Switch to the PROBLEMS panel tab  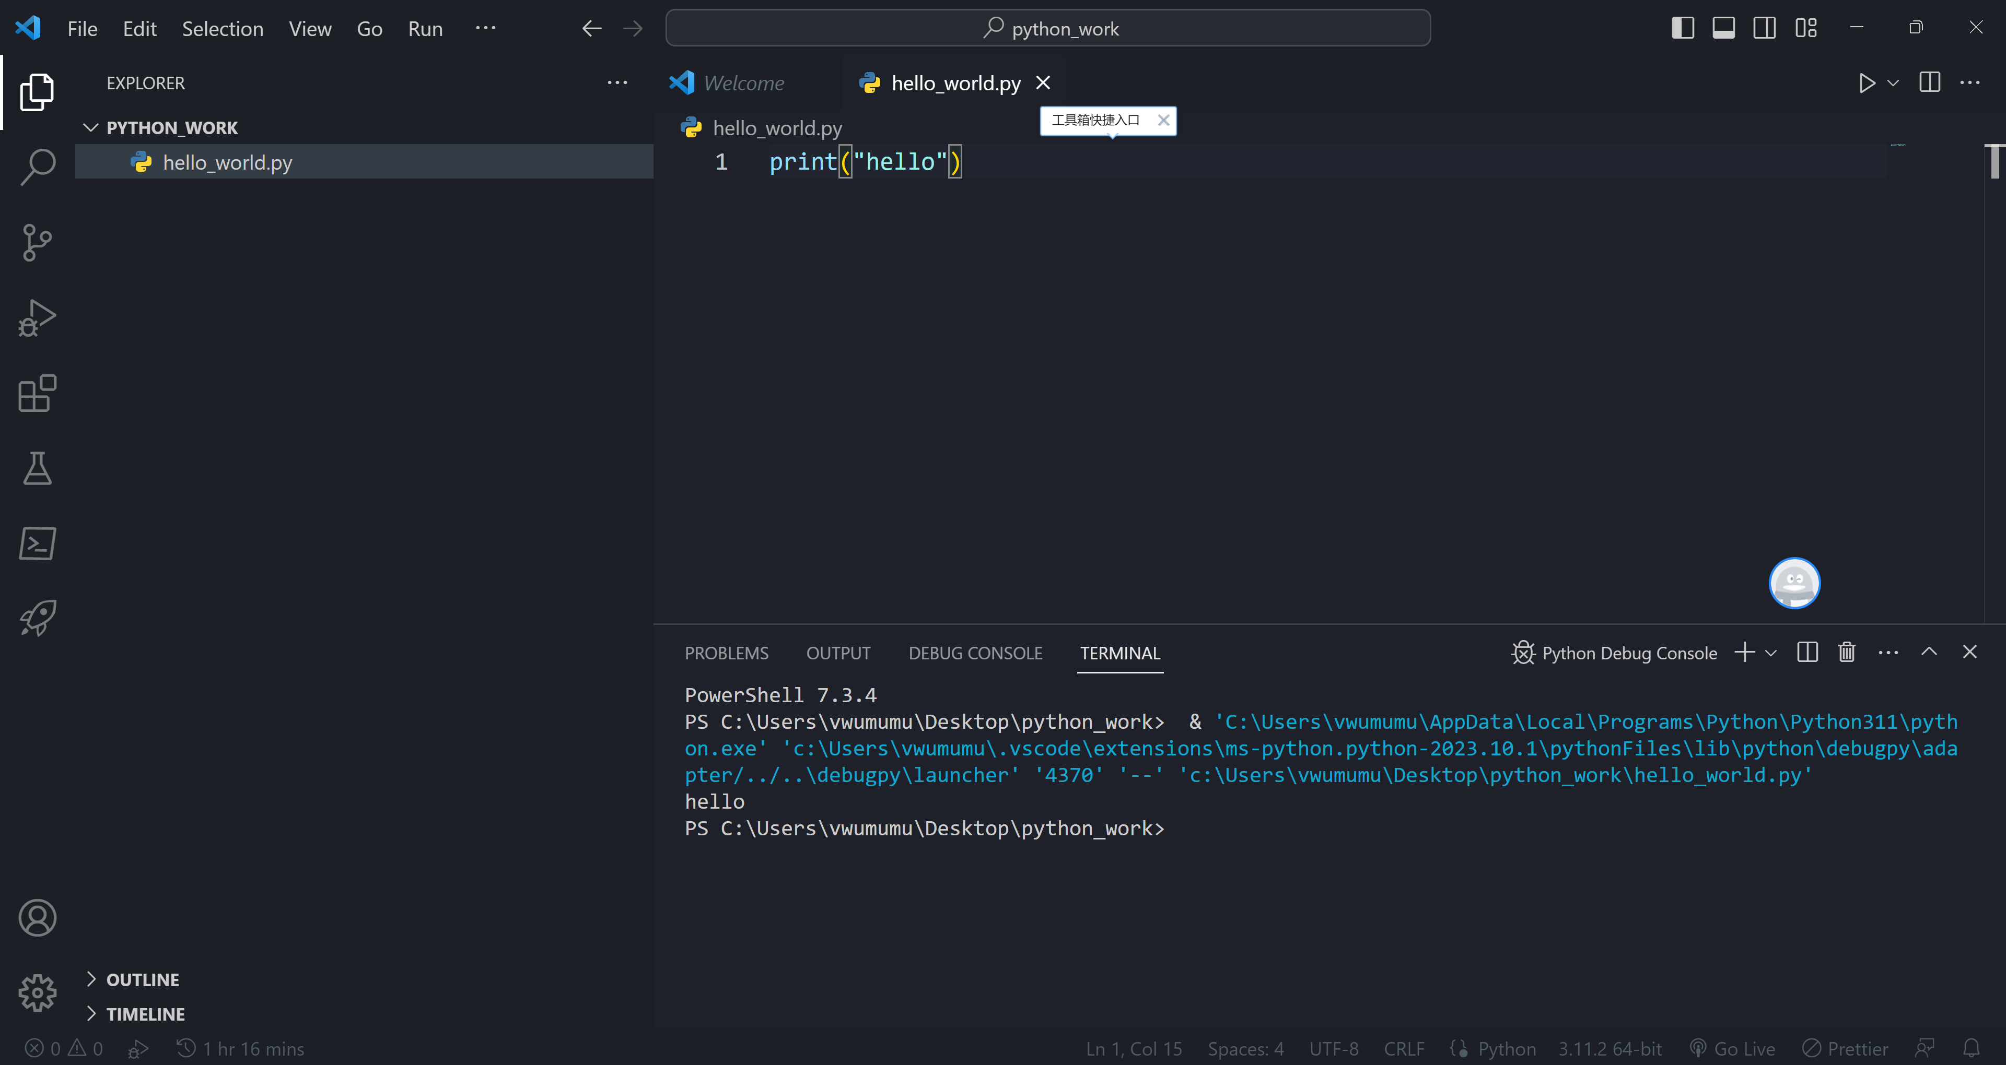726,653
